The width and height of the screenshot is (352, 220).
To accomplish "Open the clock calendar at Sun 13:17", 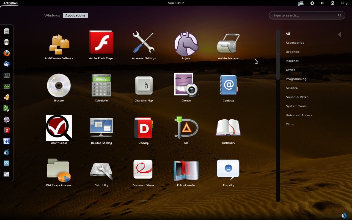I will [x=176, y=3].
